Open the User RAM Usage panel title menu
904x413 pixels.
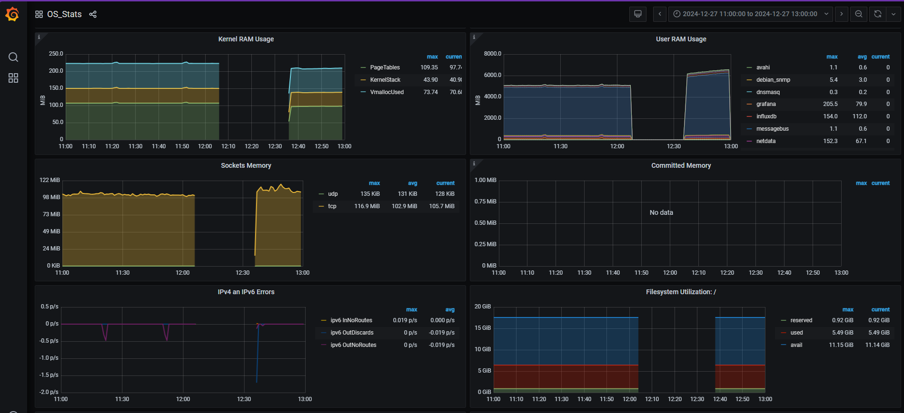(x=681, y=39)
